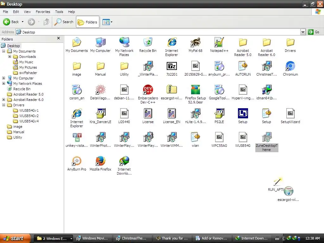The width and height of the screenshot is (324, 243).
Task: Select the nLite-1.4.9 installer icon
Action: coord(195,114)
